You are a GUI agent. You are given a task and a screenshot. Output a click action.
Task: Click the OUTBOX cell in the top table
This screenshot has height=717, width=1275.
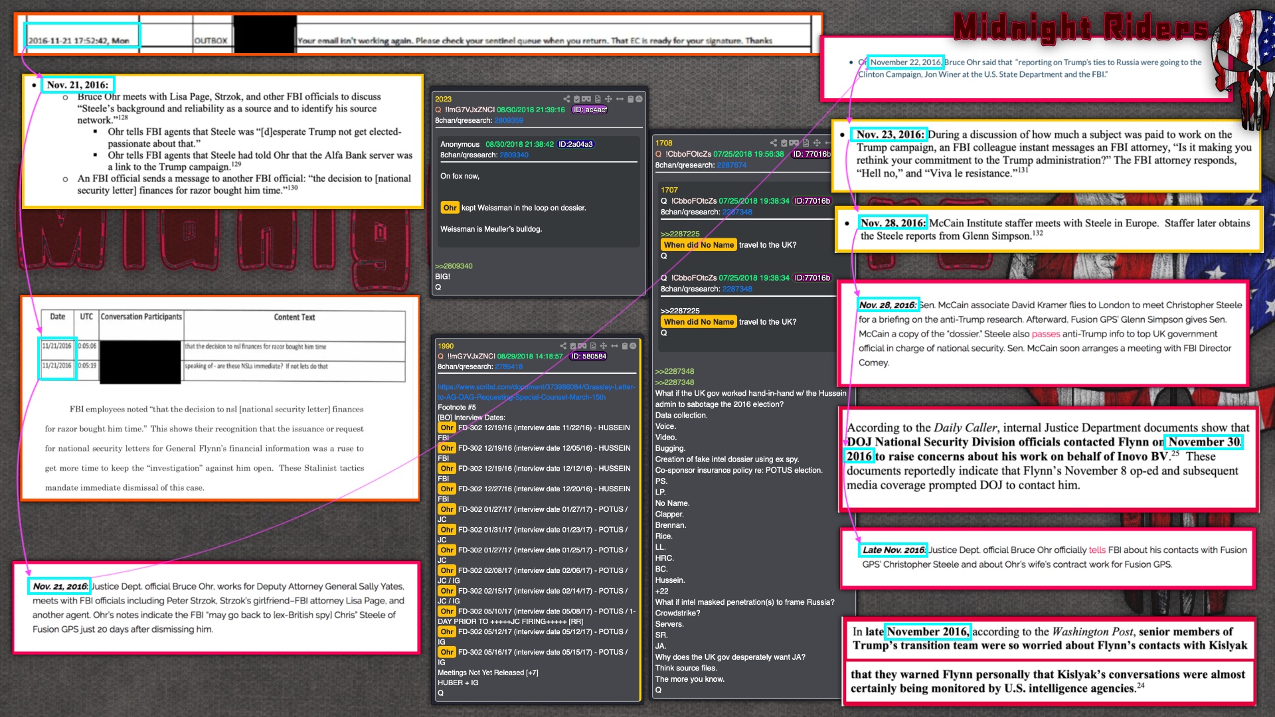pyautogui.click(x=211, y=40)
